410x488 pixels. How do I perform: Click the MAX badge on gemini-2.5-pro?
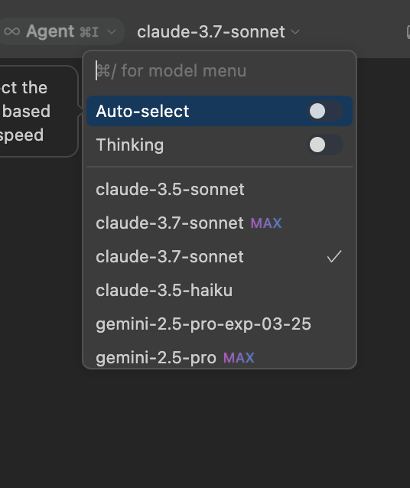click(x=239, y=358)
